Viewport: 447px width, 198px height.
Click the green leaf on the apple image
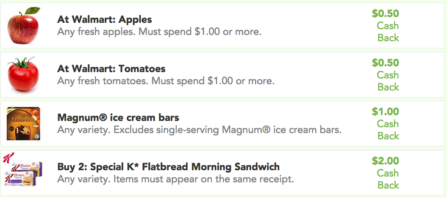pos(32,11)
